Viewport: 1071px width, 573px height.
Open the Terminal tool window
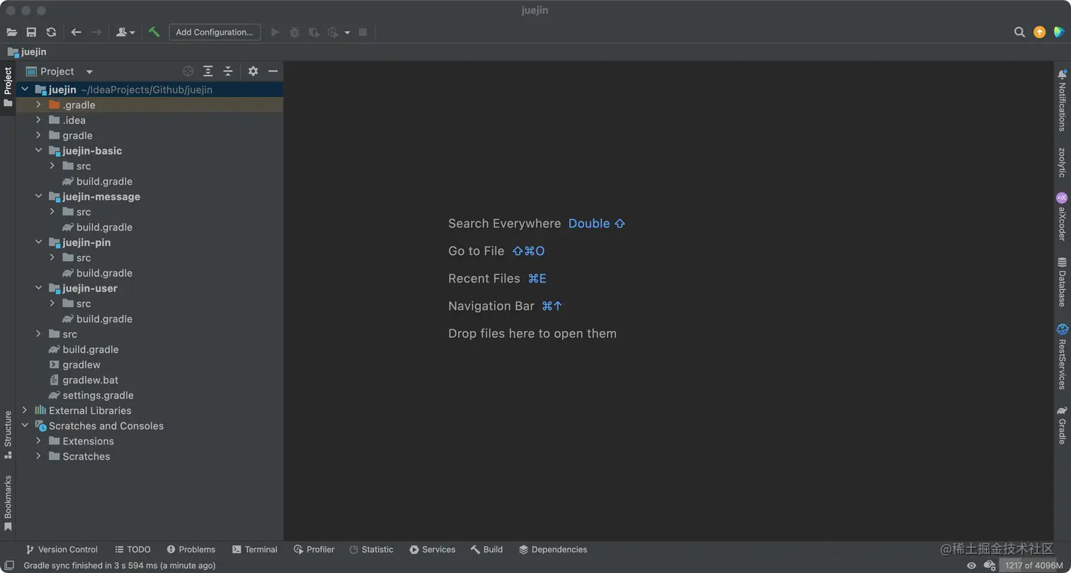[x=255, y=550]
